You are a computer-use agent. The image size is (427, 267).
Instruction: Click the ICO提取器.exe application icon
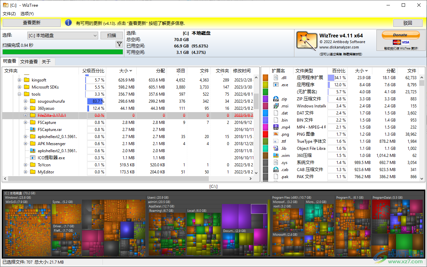pyautogui.click(x=32, y=158)
